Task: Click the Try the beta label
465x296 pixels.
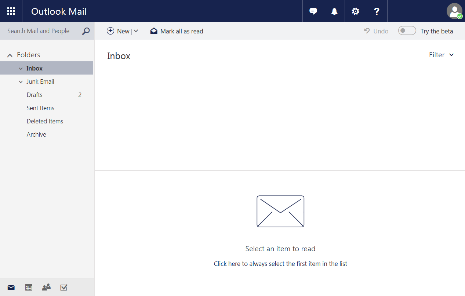Action: [437, 31]
